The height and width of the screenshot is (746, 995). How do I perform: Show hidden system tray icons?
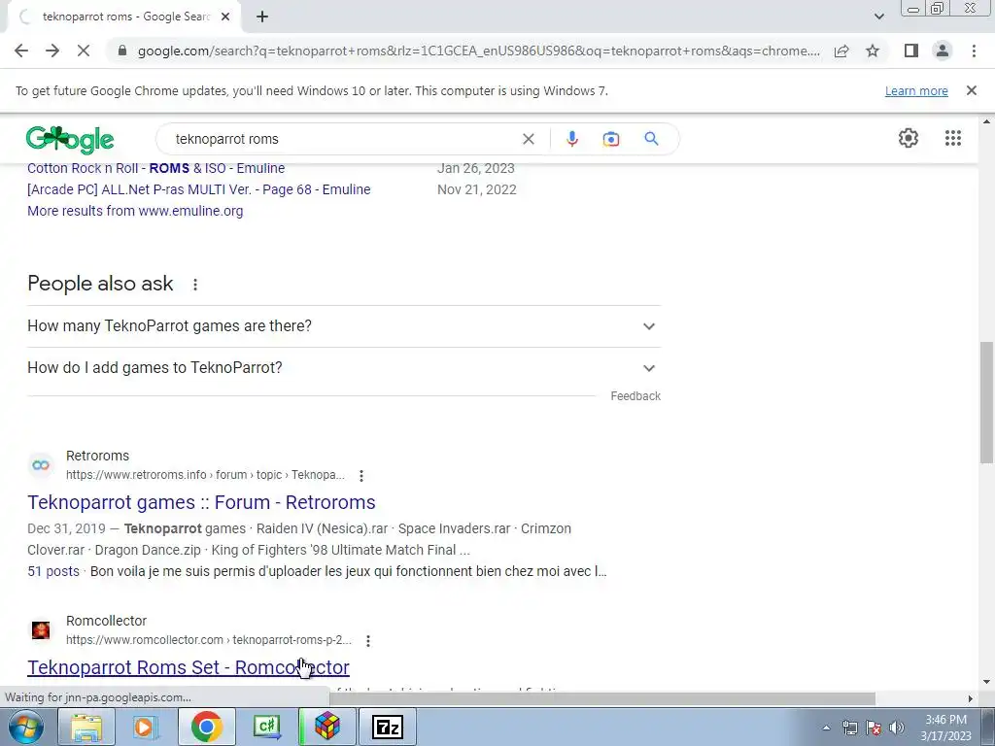coord(826,728)
